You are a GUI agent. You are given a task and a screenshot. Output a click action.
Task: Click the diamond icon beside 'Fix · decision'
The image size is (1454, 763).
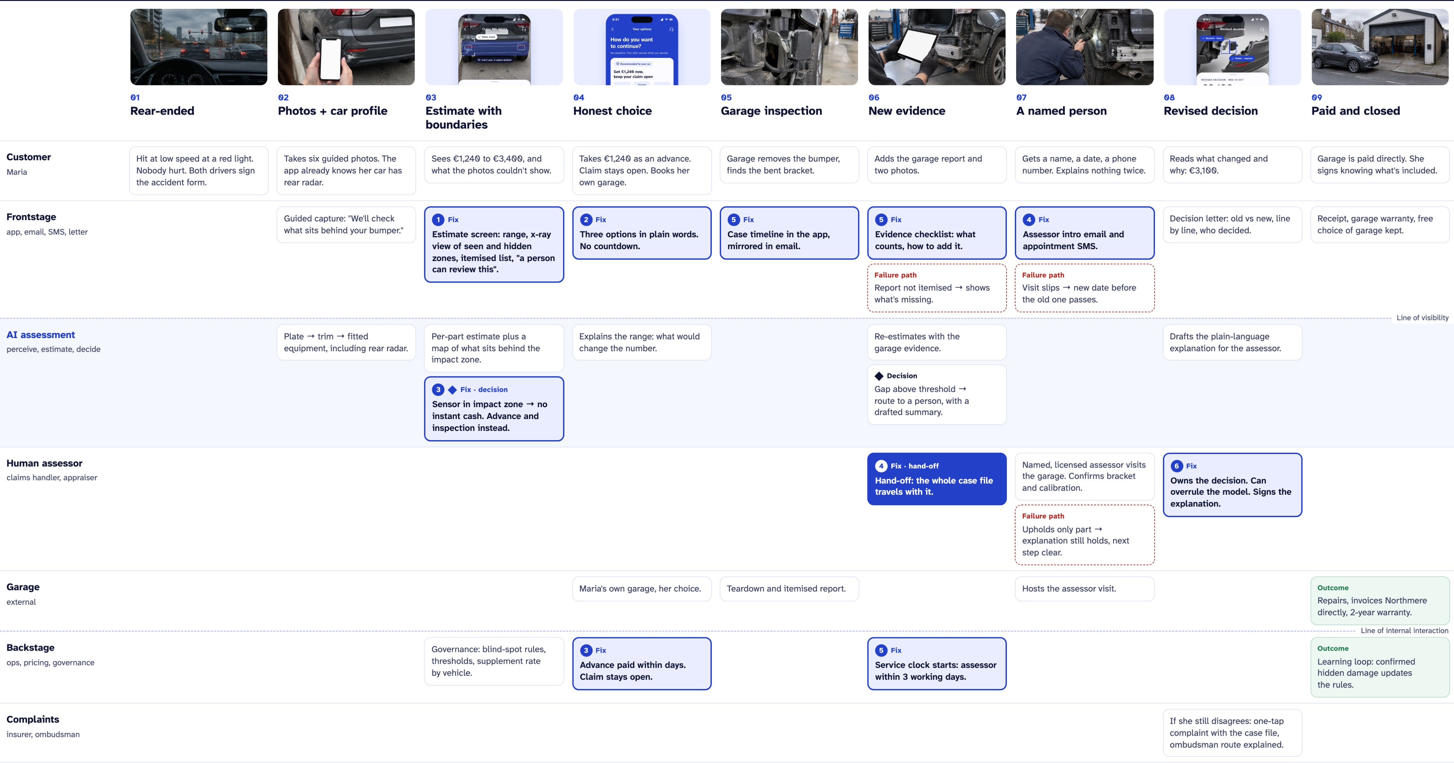452,389
